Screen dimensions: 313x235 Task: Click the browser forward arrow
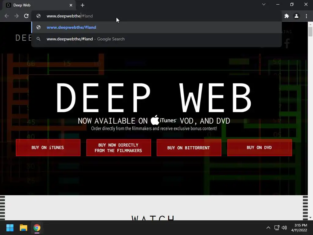17,16
